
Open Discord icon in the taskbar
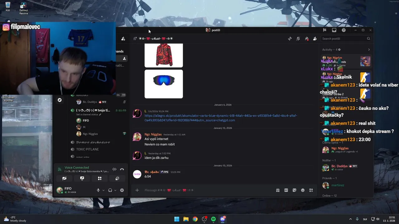pyautogui.click(x=223, y=219)
